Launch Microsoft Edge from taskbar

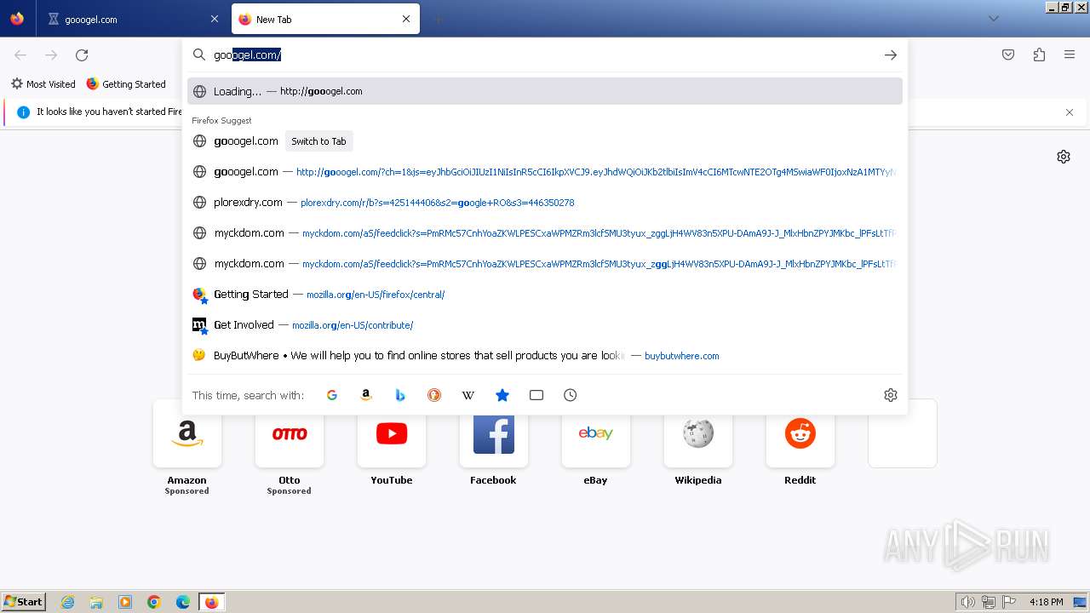[x=183, y=602]
